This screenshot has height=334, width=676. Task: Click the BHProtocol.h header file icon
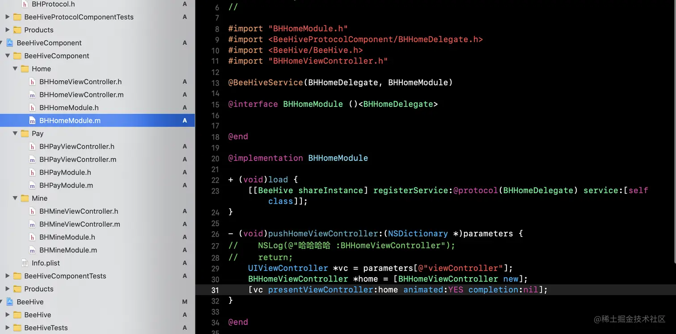pos(25,4)
